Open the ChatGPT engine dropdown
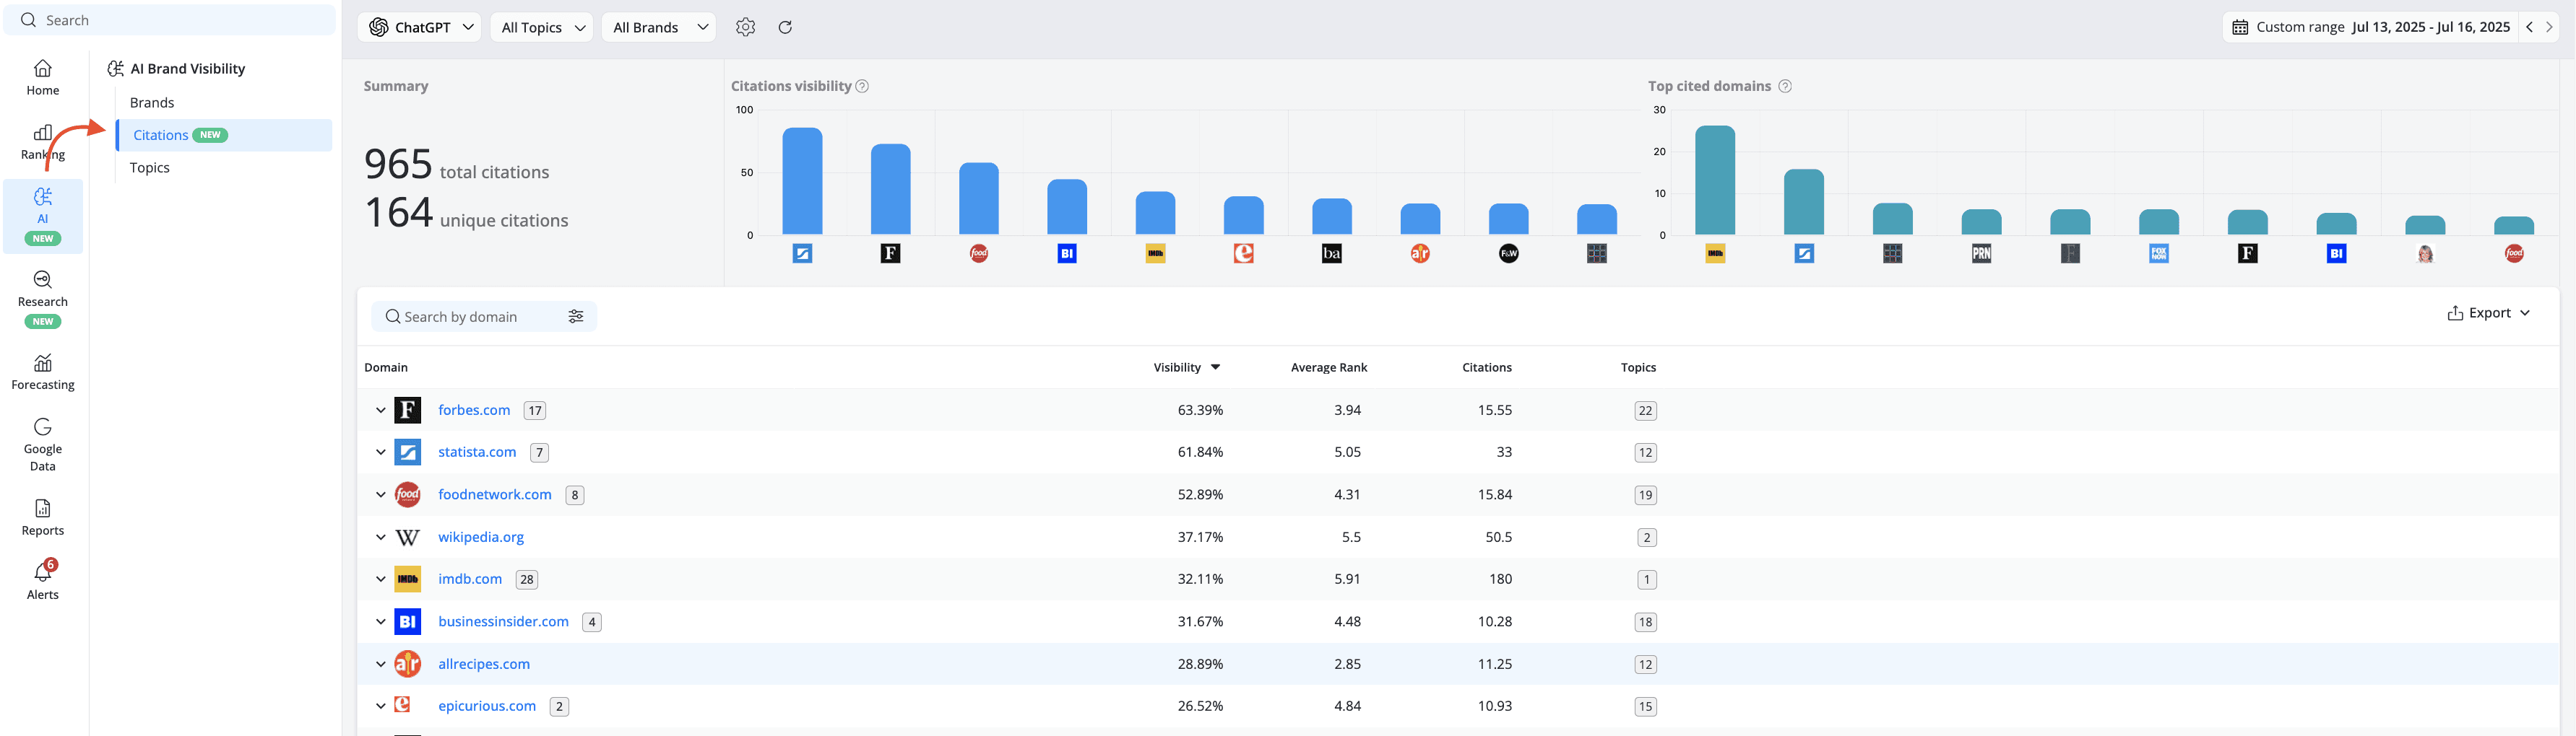This screenshot has height=736, width=2576. coord(420,27)
